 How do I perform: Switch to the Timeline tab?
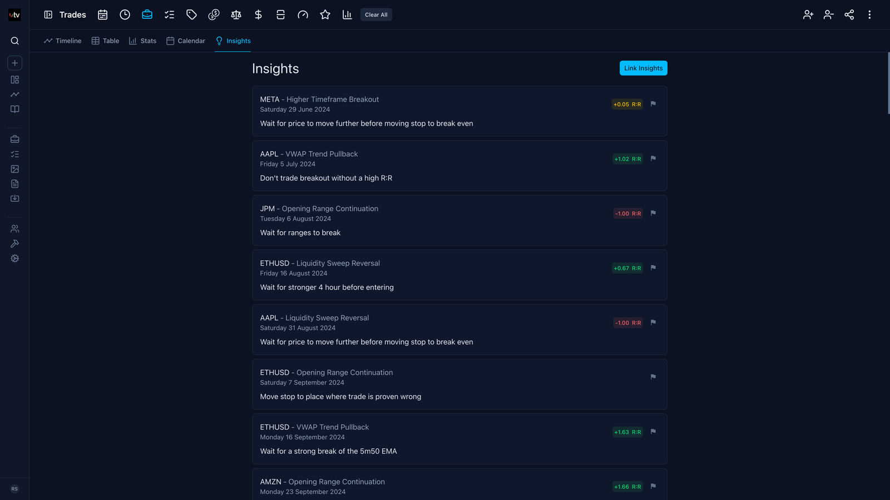point(63,41)
